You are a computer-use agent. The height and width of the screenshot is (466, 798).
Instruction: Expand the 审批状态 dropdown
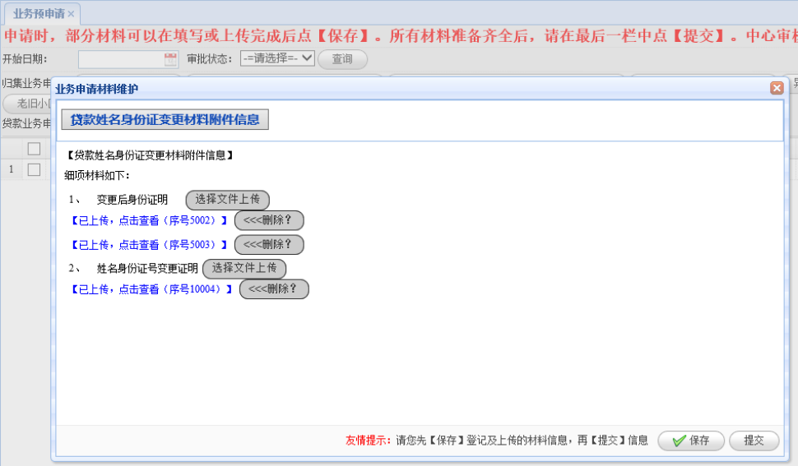(x=277, y=58)
